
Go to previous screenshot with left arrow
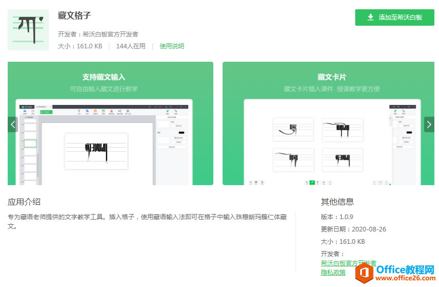pos(13,124)
